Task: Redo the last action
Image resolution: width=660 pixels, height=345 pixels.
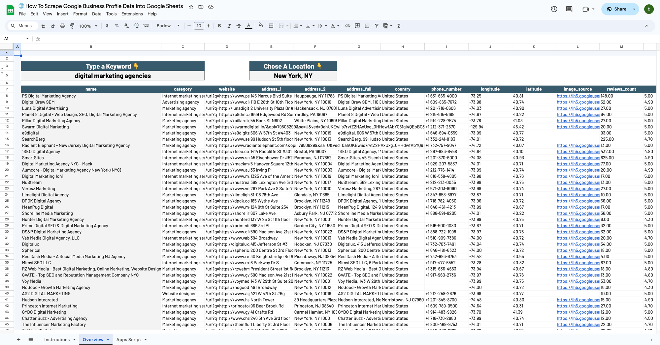Action: pos(53,26)
